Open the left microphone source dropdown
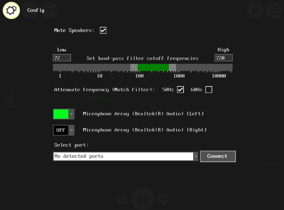The height and width of the screenshot is (210, 284). click(71, 114)
